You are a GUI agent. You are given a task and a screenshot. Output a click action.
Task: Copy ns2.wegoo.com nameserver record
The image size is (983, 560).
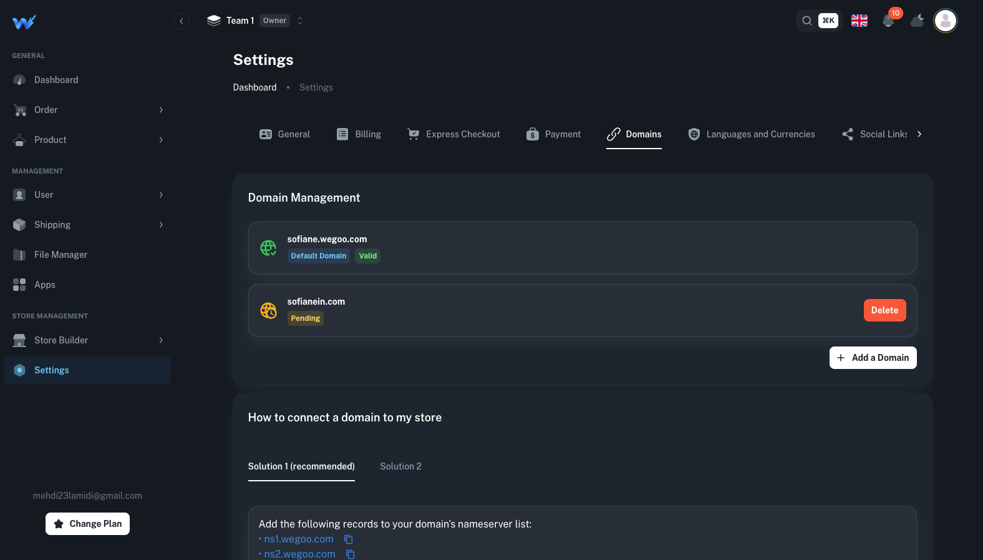351,554
